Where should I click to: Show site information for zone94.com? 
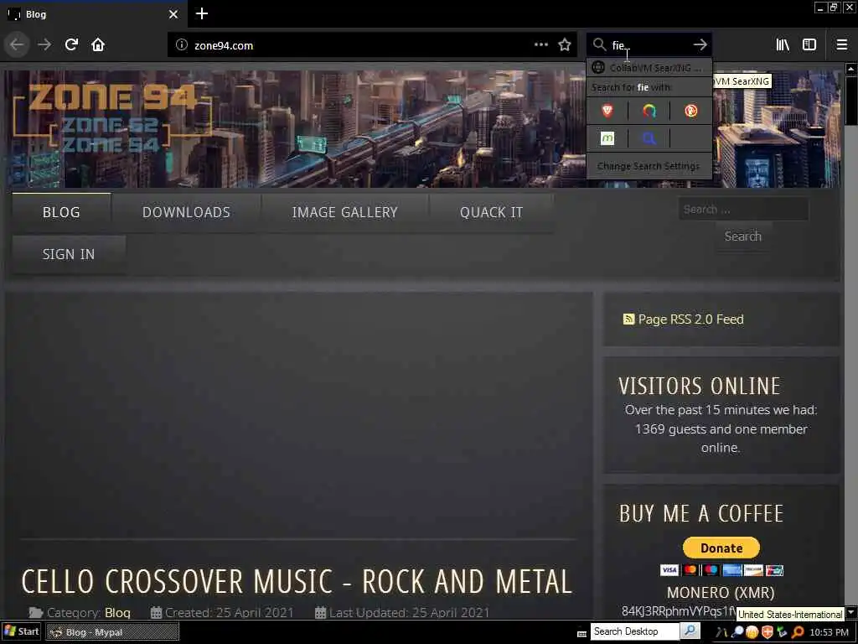(181, 45)
